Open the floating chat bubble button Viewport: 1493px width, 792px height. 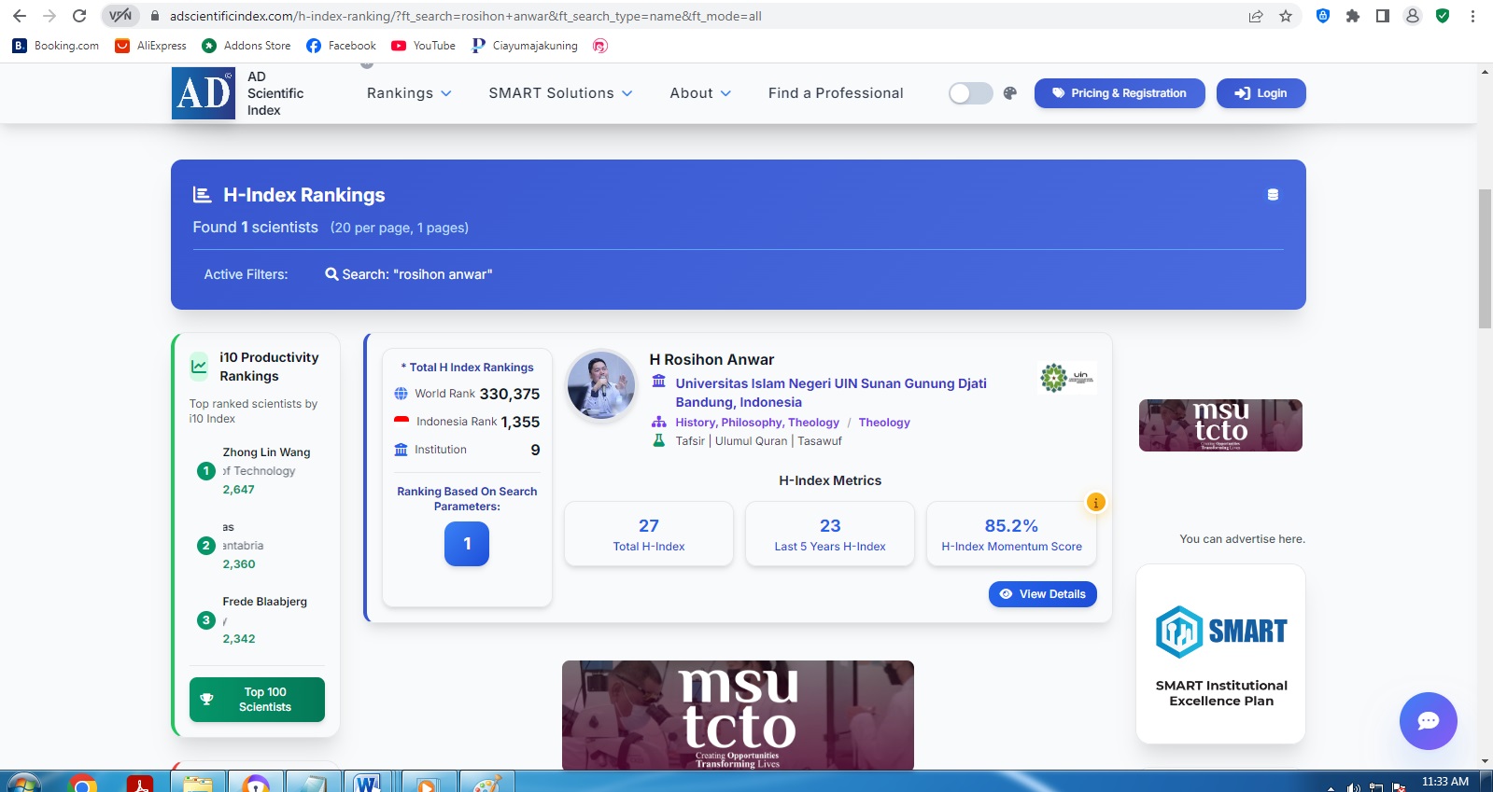1428,721
